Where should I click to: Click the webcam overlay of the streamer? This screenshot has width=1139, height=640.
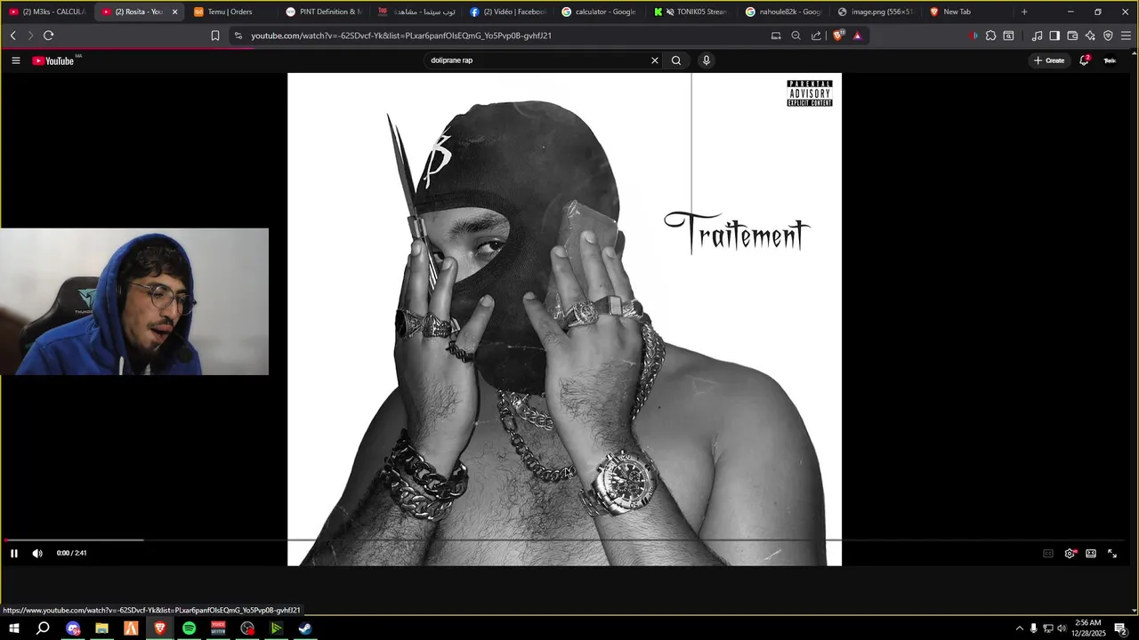point(134,301)
